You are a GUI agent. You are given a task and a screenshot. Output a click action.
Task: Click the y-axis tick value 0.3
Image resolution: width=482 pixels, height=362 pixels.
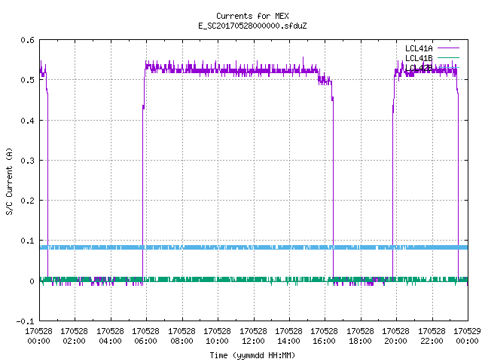(27, 161)
